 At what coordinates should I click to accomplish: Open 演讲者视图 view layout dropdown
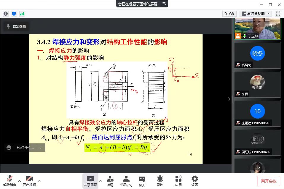point(256,14)
